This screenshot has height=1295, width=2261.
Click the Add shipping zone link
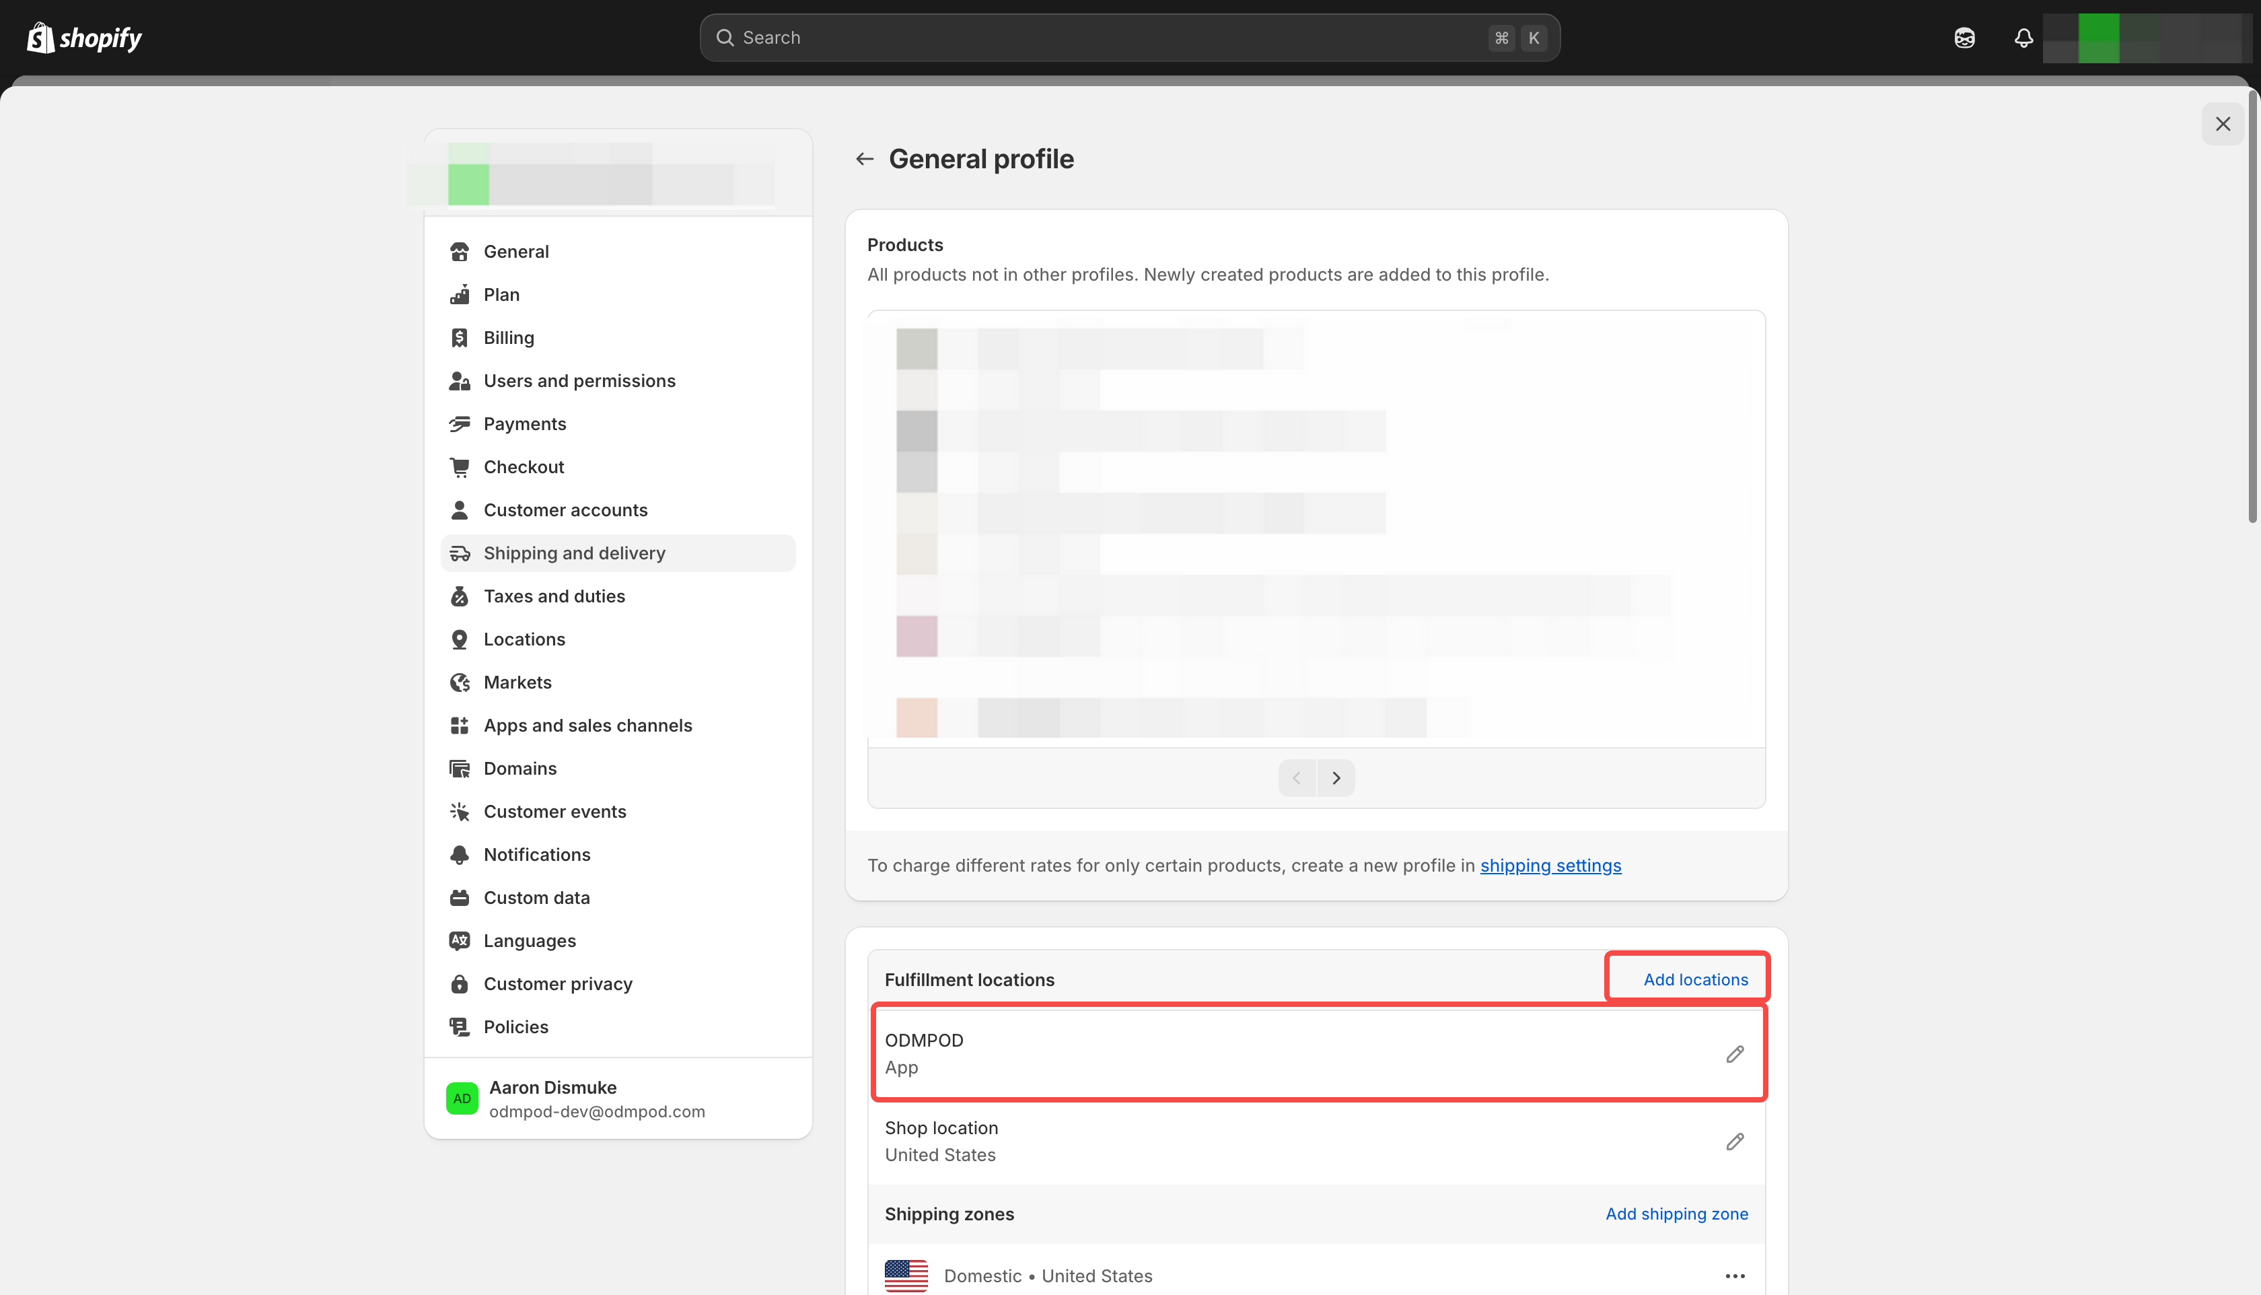[x=1676, y=1214]
